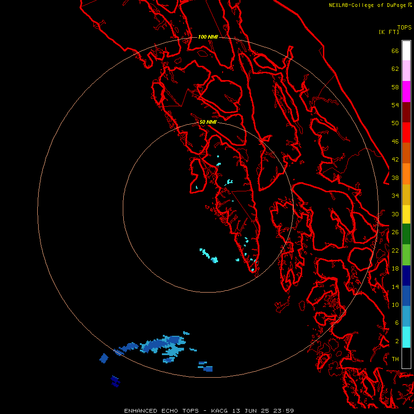Click the white 66 K FT color swatch
Viewport: 414px width, 414px height.
pyautogui.click(x=406, y=51)
